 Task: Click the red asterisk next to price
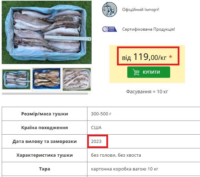pyautogui.click(x=170, y=57)
